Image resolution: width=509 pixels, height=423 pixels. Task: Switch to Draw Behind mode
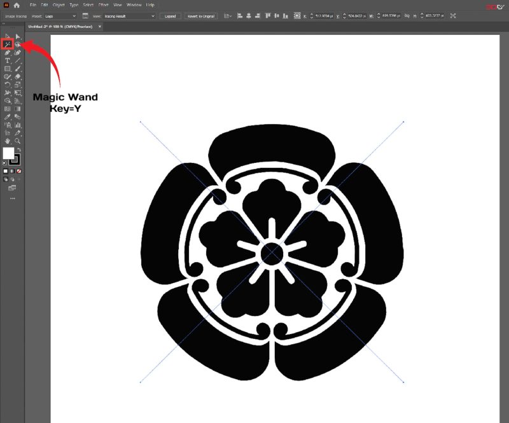tap(12, 179)
